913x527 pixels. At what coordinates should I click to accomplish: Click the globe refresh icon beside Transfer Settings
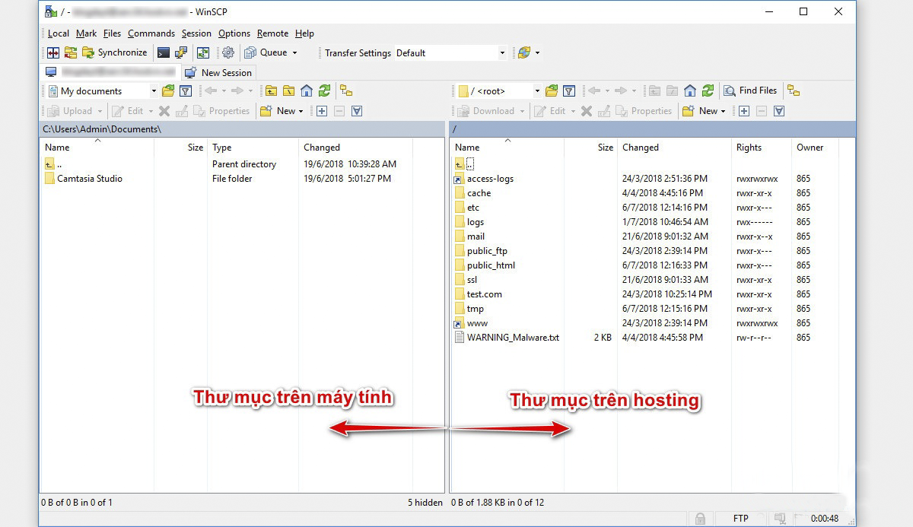click(x=524, y=52)
